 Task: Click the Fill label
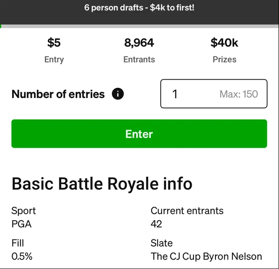(x=17, y=243)
